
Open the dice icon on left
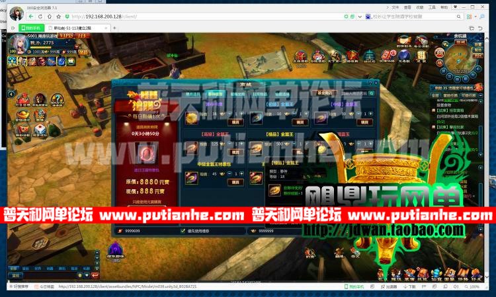tap(40, 130)
